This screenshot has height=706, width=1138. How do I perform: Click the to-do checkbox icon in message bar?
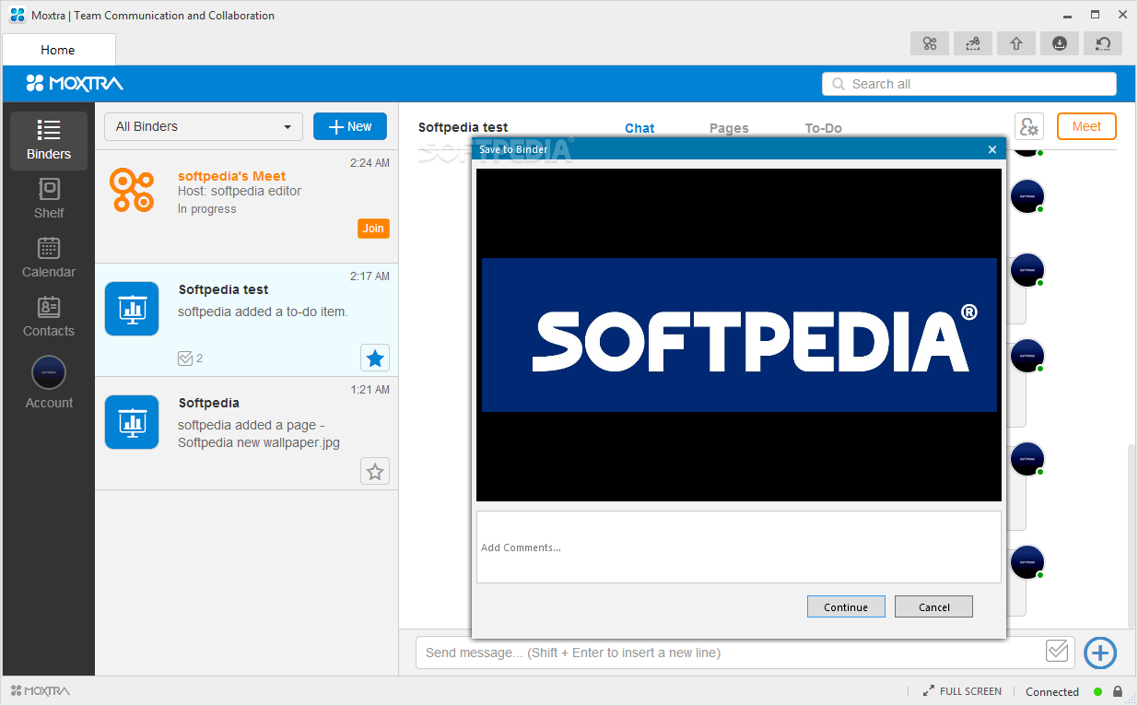[1057, 651]
